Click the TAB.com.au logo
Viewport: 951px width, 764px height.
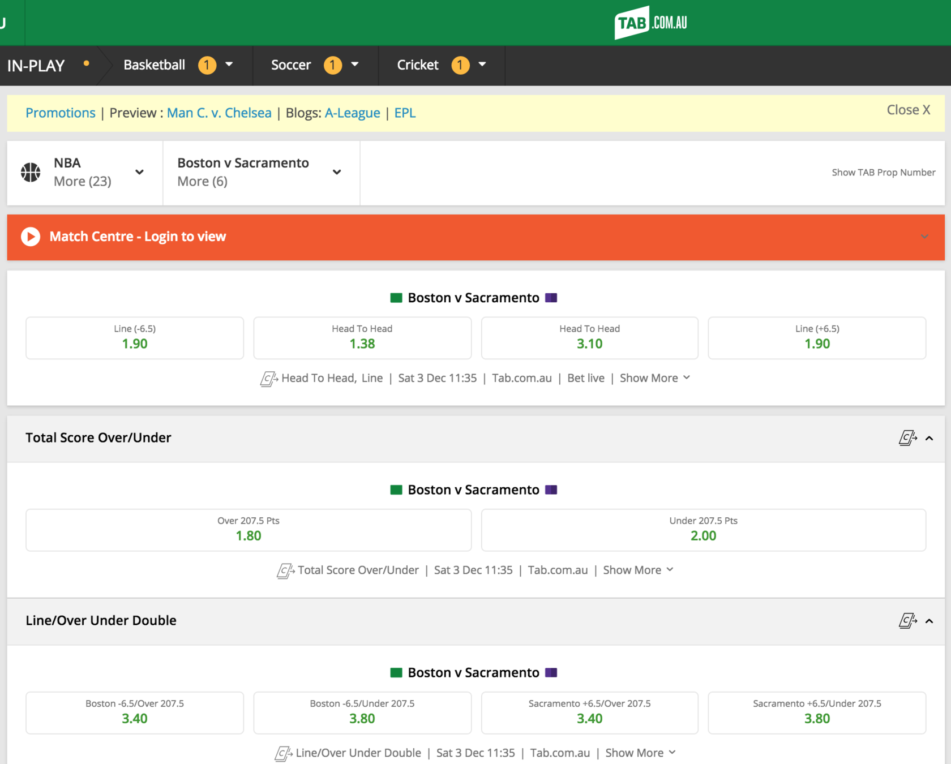coord(650,23)
